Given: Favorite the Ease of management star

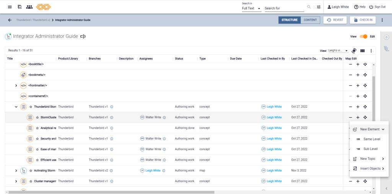Looking at the screenshot, I should click(37, 149).
